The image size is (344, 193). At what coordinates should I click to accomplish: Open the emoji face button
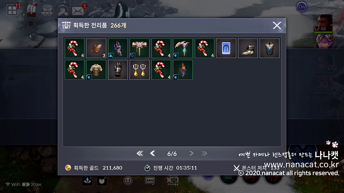click(x=128, y=181)
